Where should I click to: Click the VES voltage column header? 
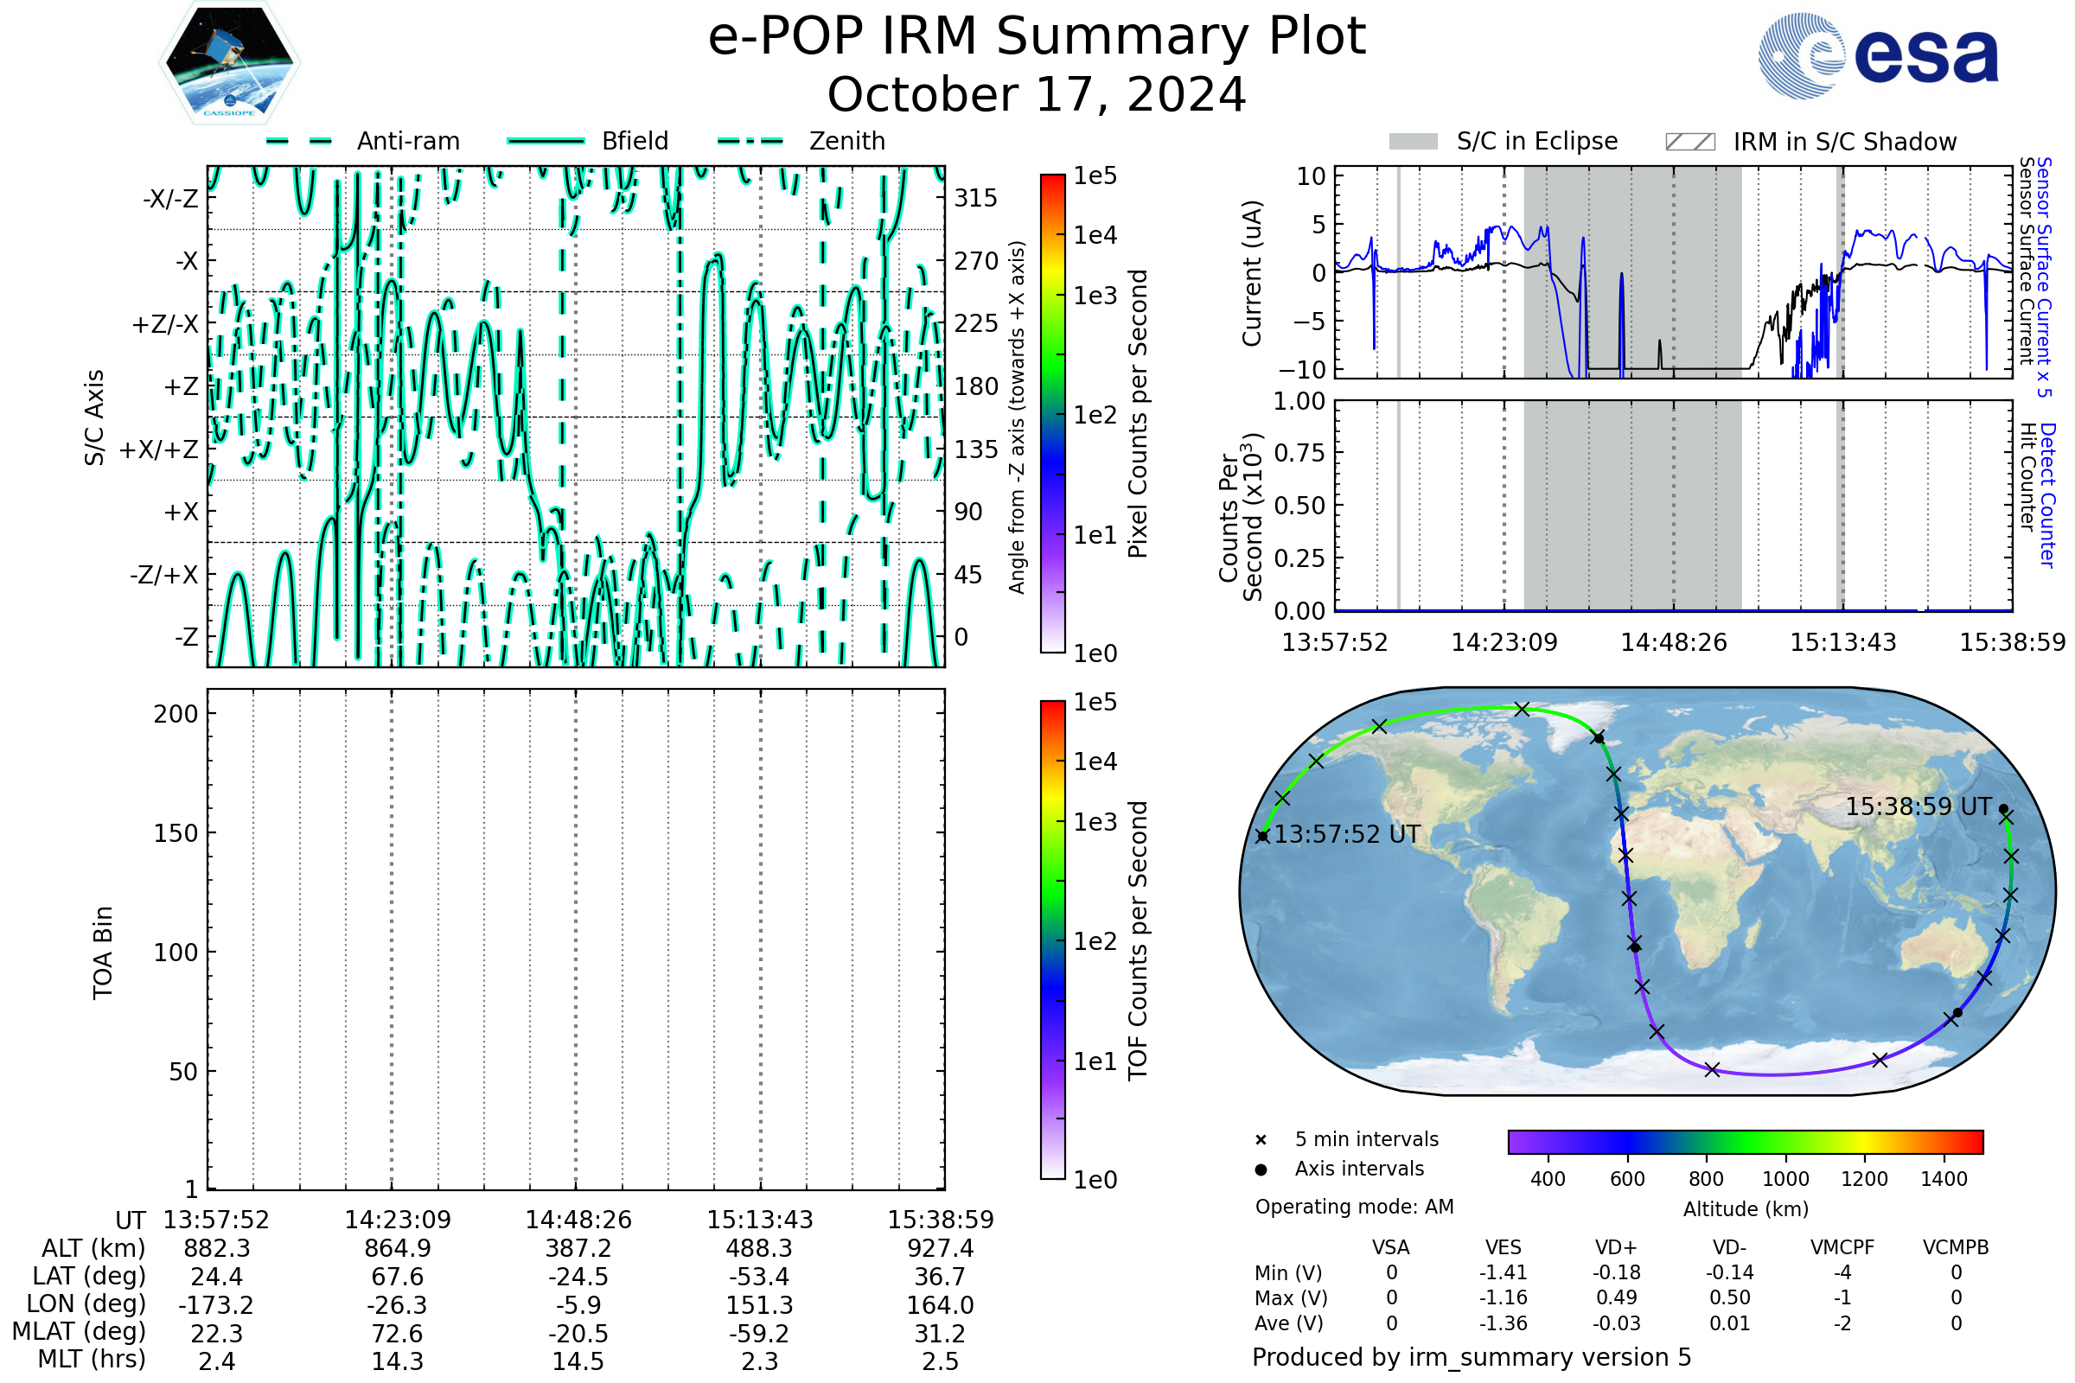pyautogui.click(x=1504, y=1247)
